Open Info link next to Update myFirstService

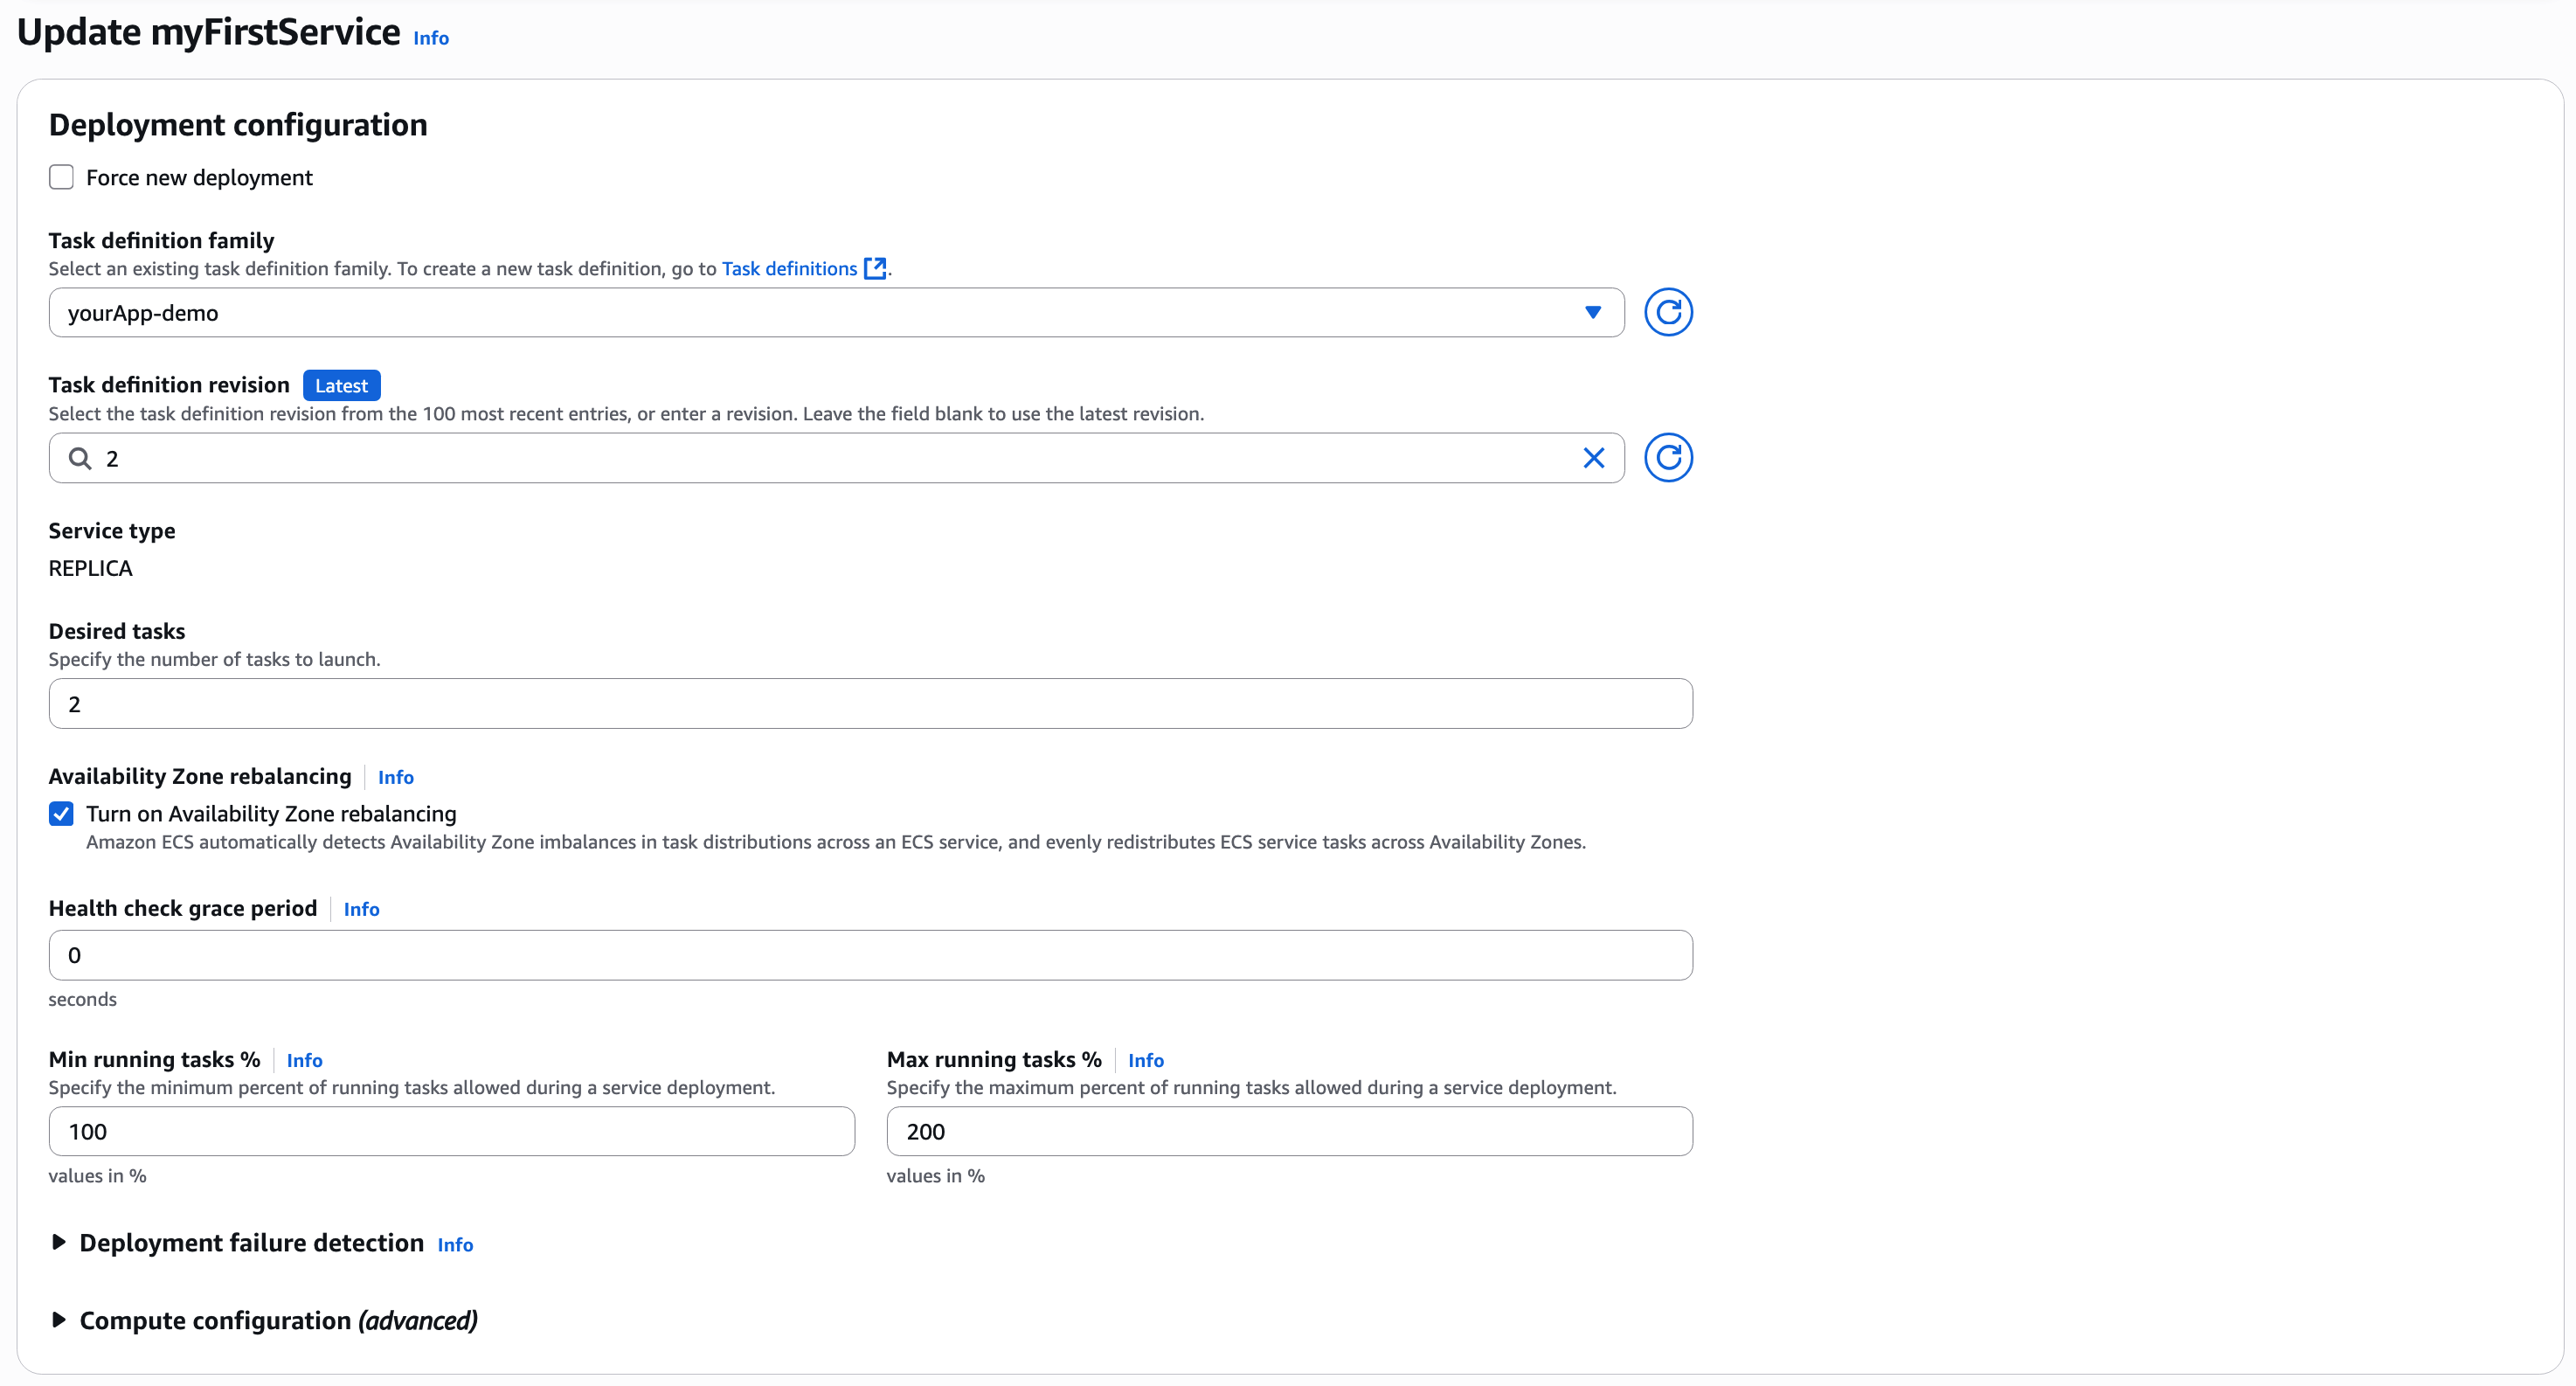coord(431,38)
